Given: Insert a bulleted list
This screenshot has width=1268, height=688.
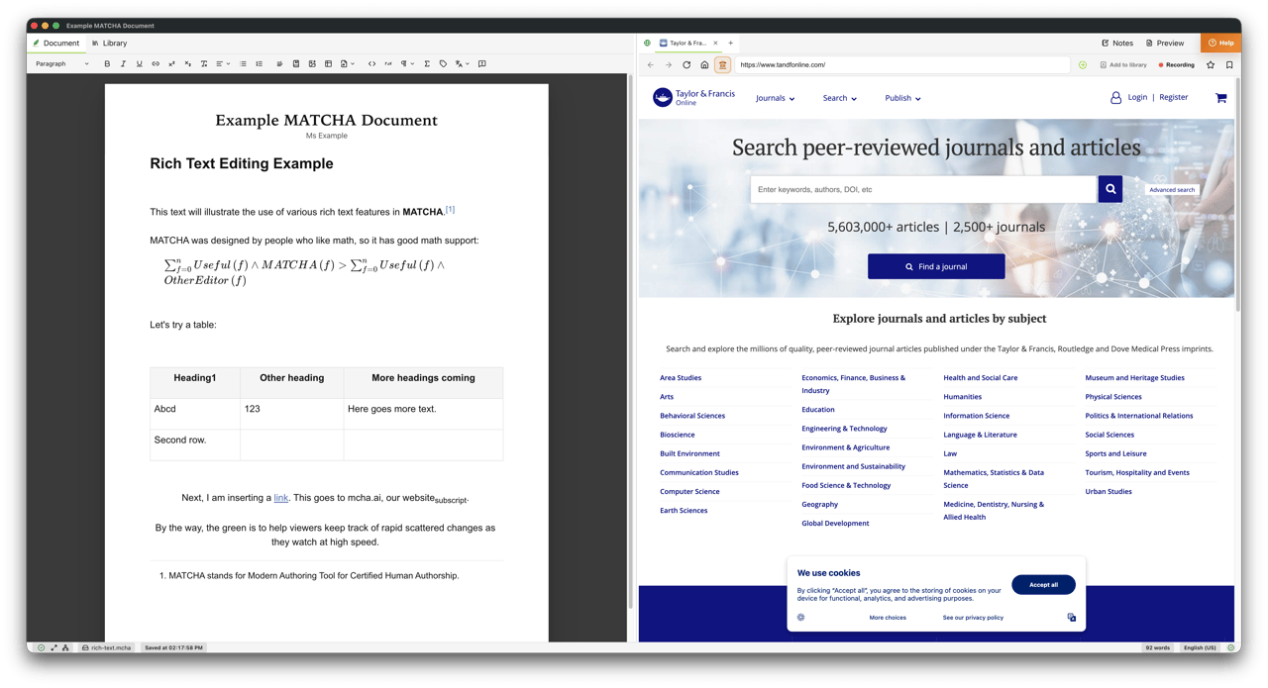Looking at the screenshot, I should (x=243, y=63).
